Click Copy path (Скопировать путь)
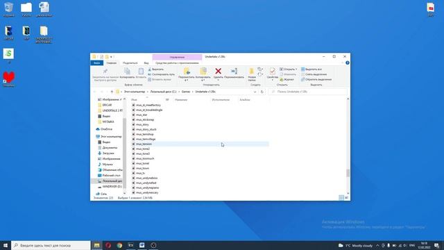 (x=162, y=74)
